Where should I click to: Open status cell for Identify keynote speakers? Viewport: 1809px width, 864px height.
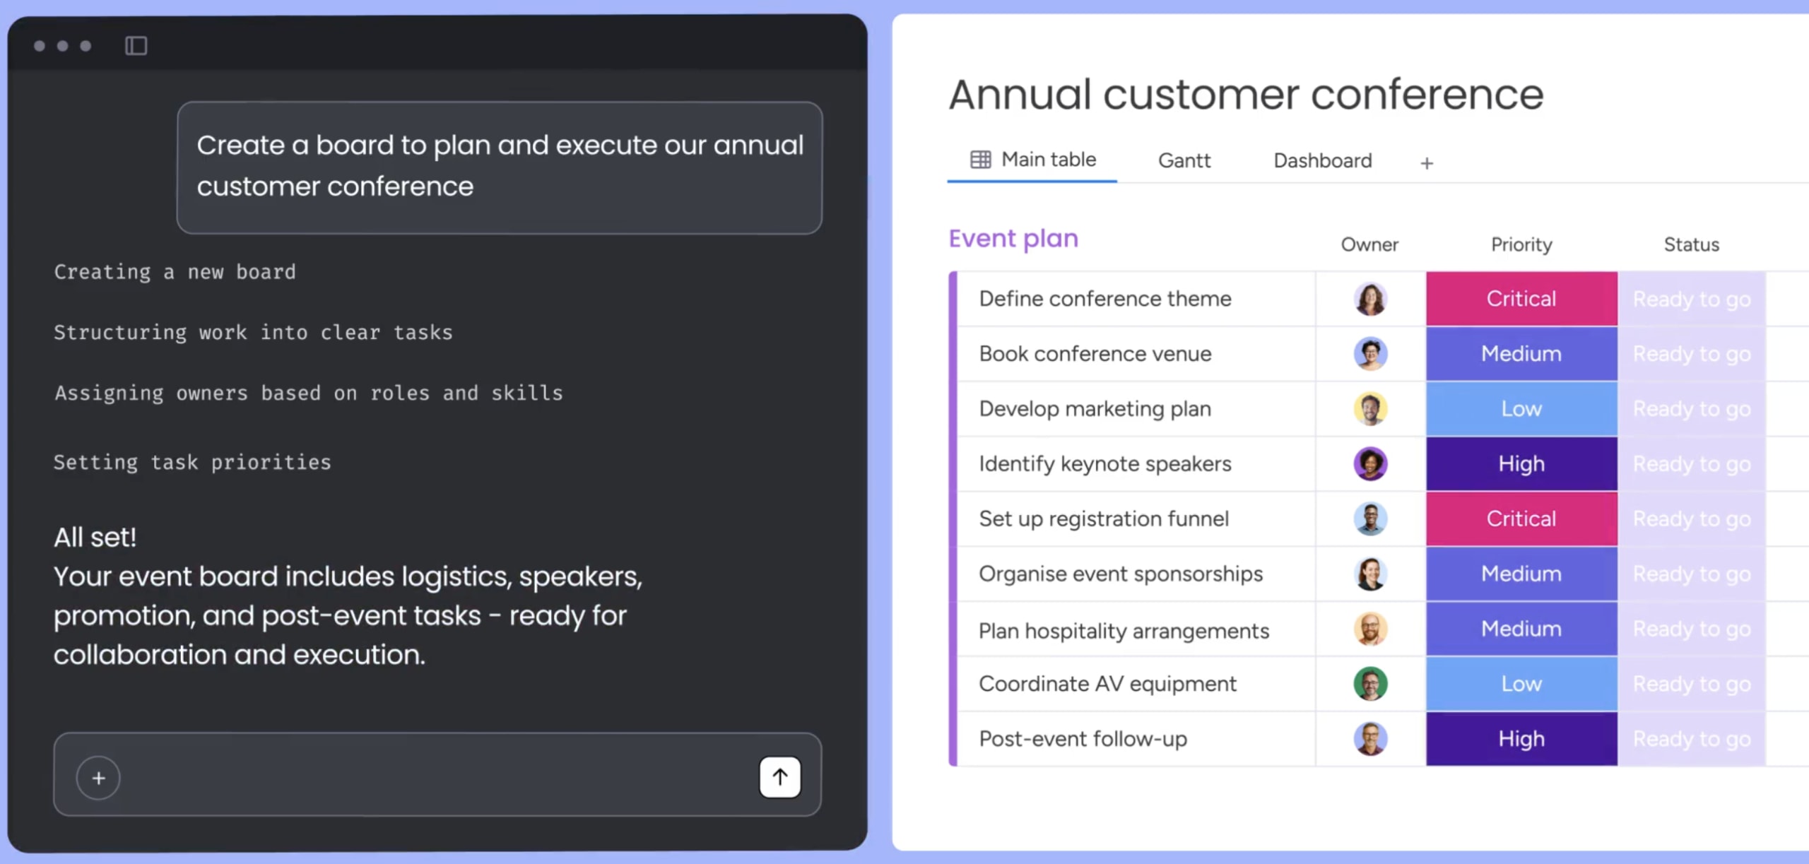pos(1692,464)
